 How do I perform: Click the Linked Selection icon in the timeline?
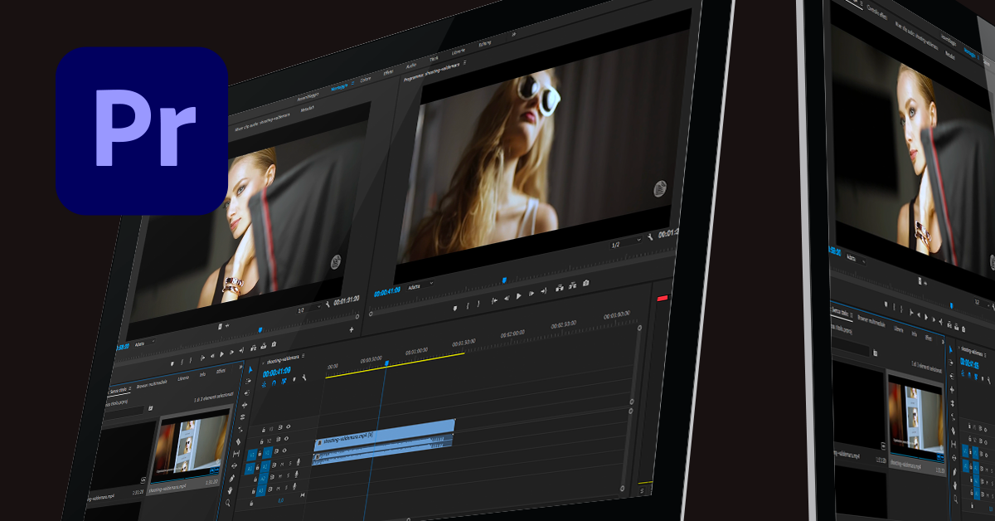(285, 381)
